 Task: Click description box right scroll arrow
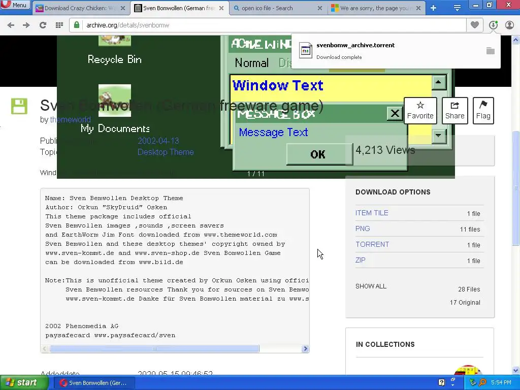[x=305, y=348]
